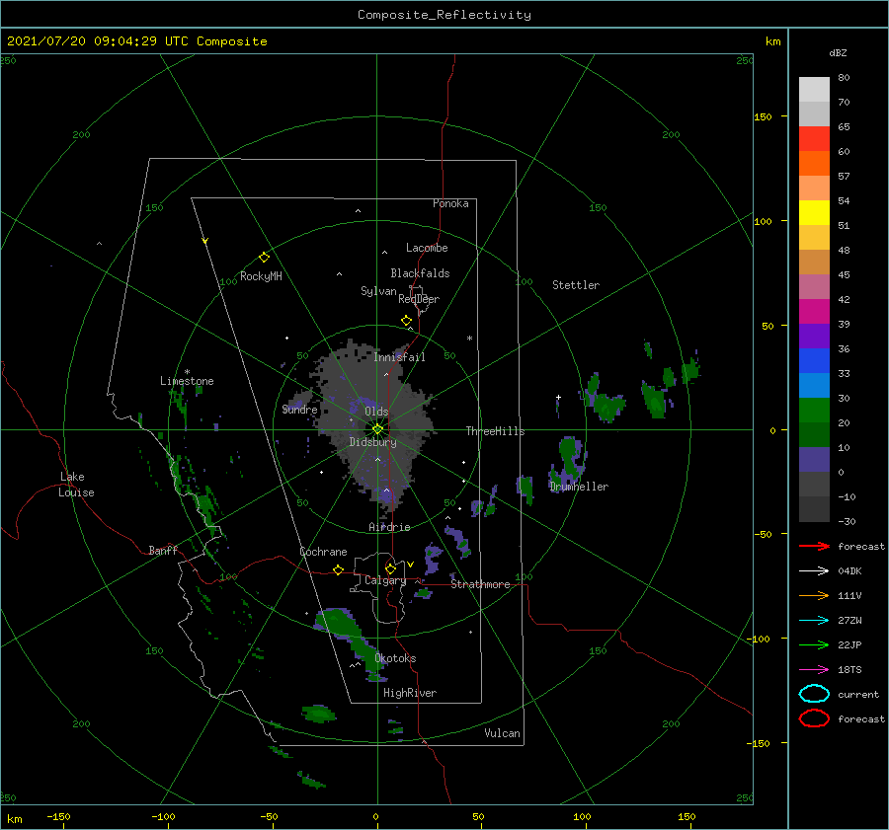The width and height of the screenshot is (889, 830).
Task: Click the red 65–60 dBZ color swatch
Action: [814, 139]
